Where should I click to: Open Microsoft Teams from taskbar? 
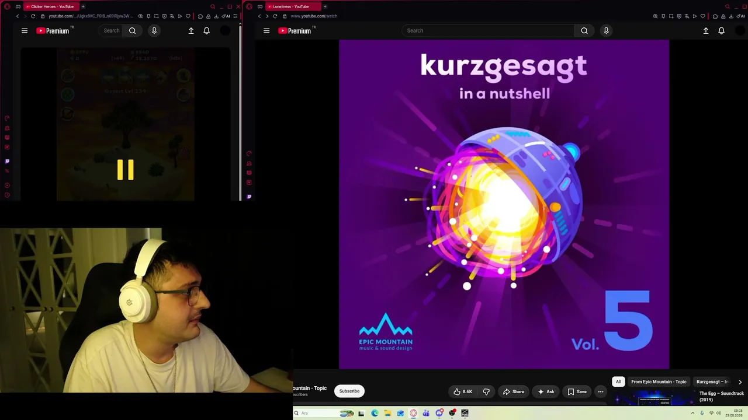(x=426, y=413)
